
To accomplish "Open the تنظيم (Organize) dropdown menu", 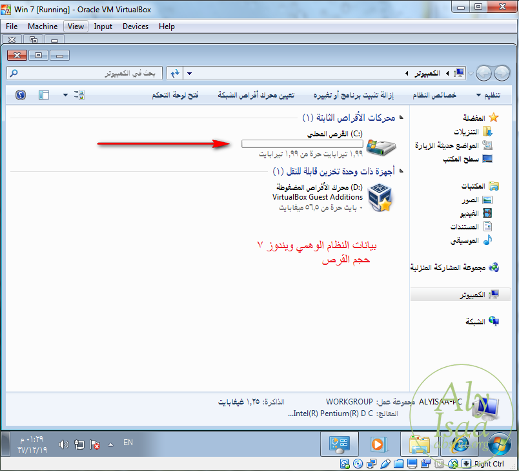I will click(x=492, y=95).
